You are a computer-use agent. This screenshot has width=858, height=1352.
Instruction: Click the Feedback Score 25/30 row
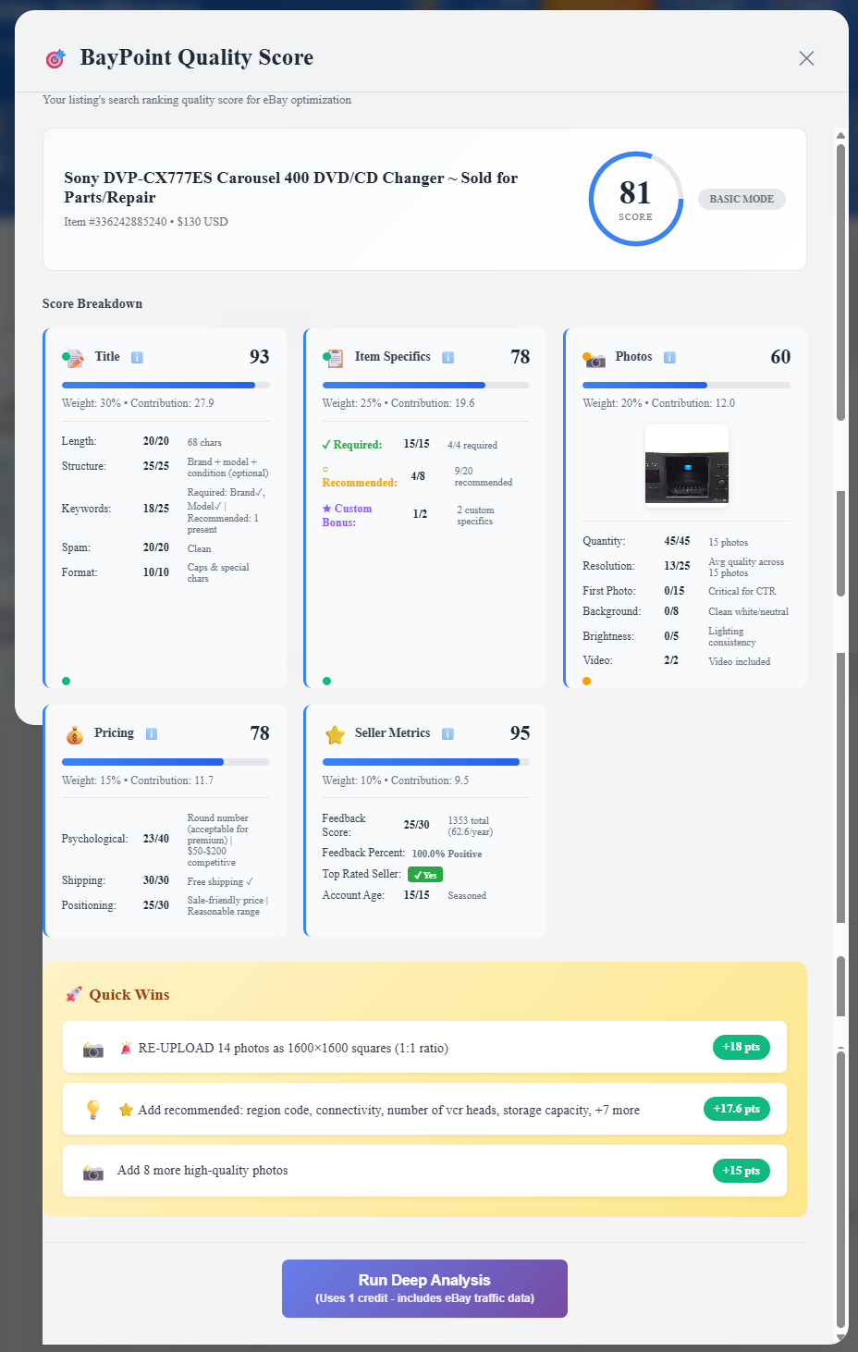[426, 825]
